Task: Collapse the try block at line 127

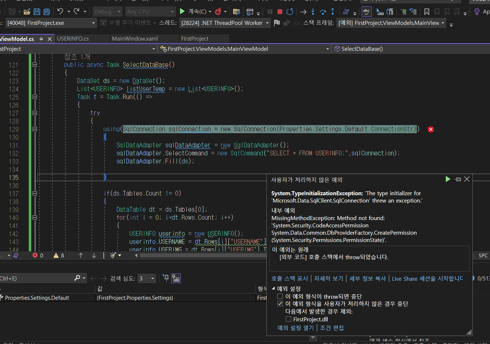Action: [x=35, y=113]
